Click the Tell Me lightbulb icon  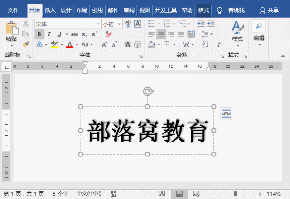tap(219, 10)
